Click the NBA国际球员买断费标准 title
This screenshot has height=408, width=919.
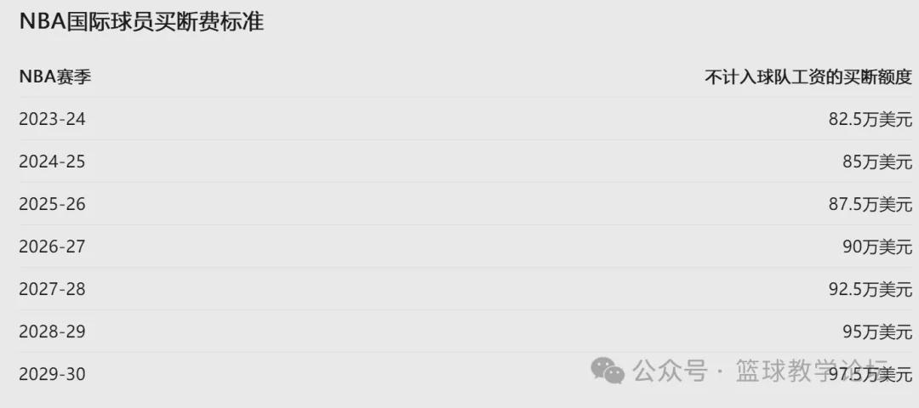141,22
